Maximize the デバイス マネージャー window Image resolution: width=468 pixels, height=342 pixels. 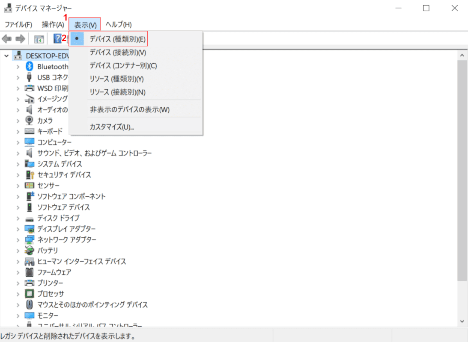click(426, 8)
